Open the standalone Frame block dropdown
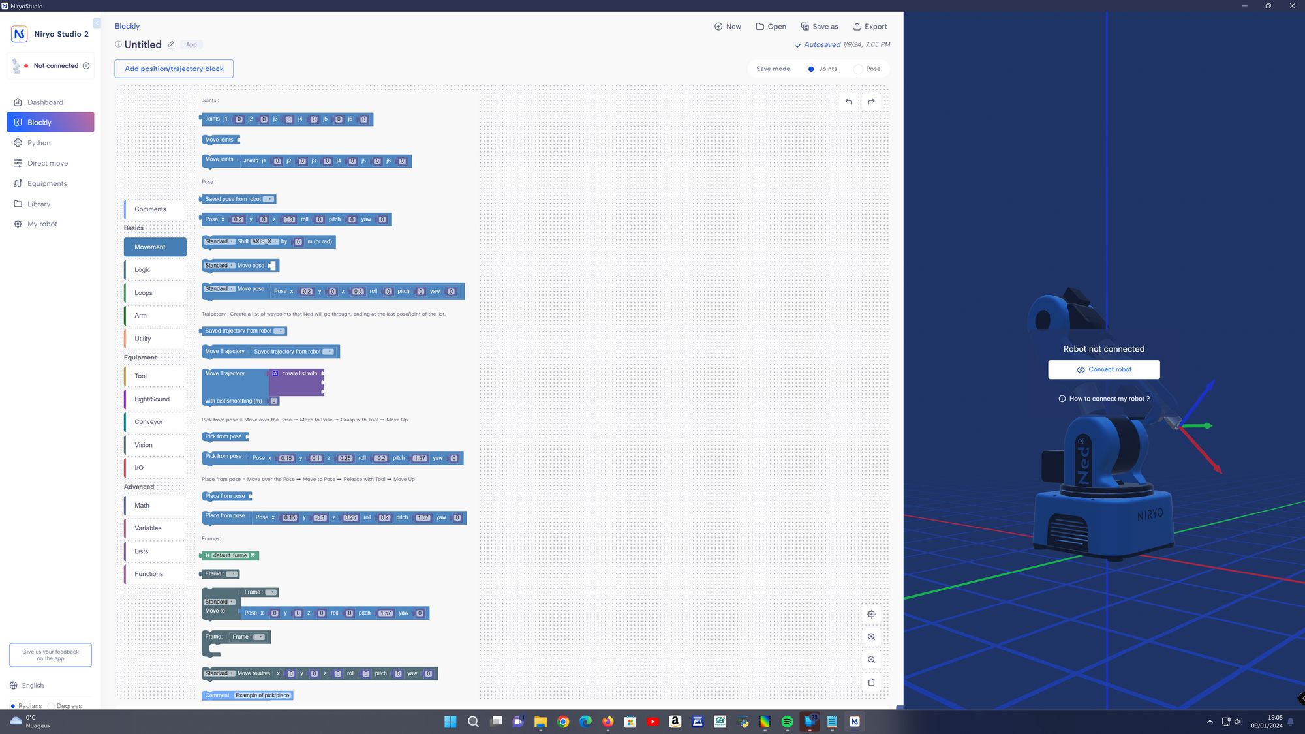This screenshot has height=734, width=1305. (232, 574)
